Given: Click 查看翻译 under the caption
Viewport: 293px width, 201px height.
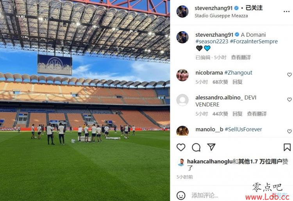Looking at the screenshot, I should pyautogui.click(x=241, y=57).
